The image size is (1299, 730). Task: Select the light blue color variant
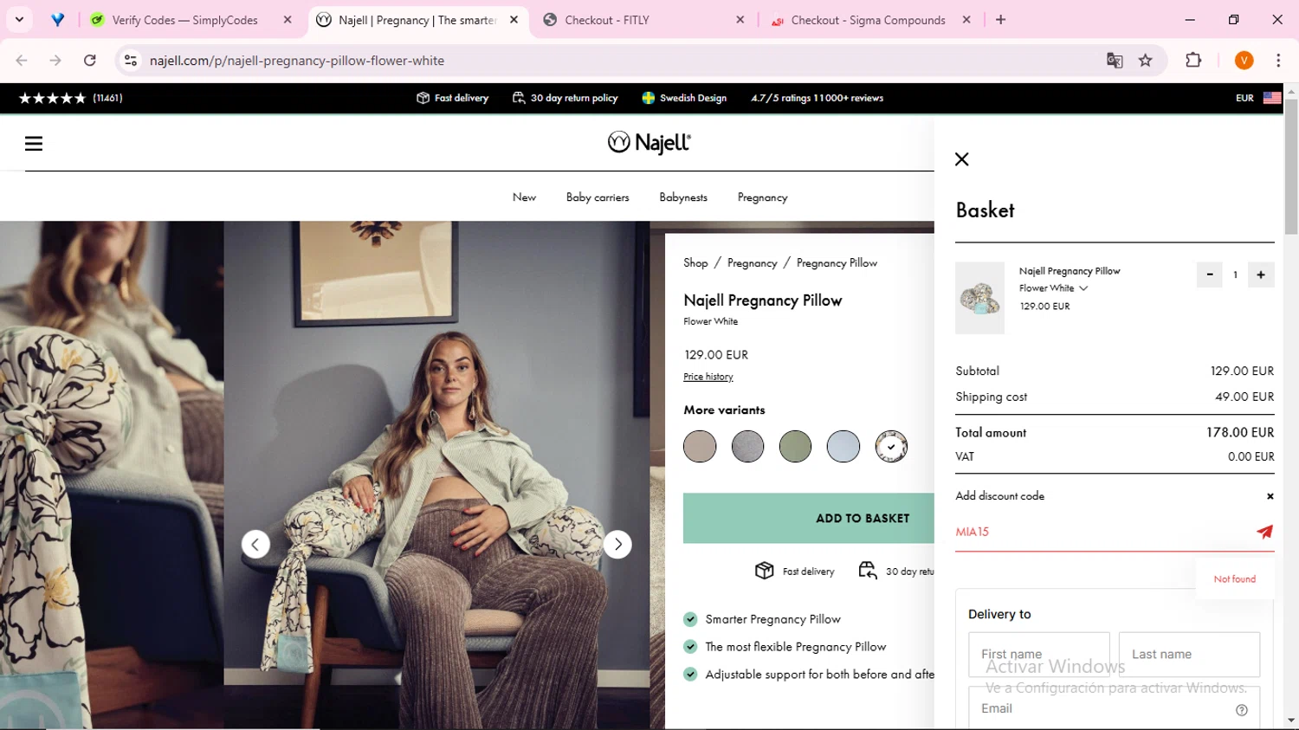[x=843, y=447]
